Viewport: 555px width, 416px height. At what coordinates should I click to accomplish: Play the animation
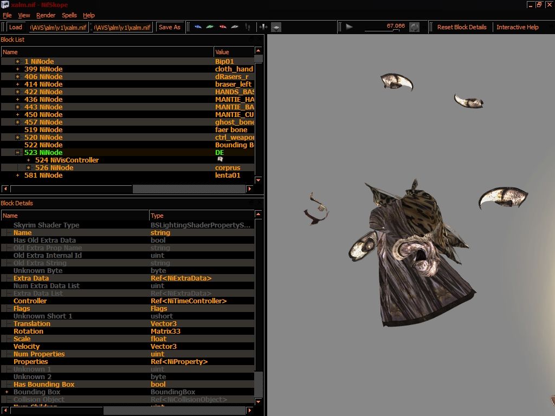click(350, 27)
